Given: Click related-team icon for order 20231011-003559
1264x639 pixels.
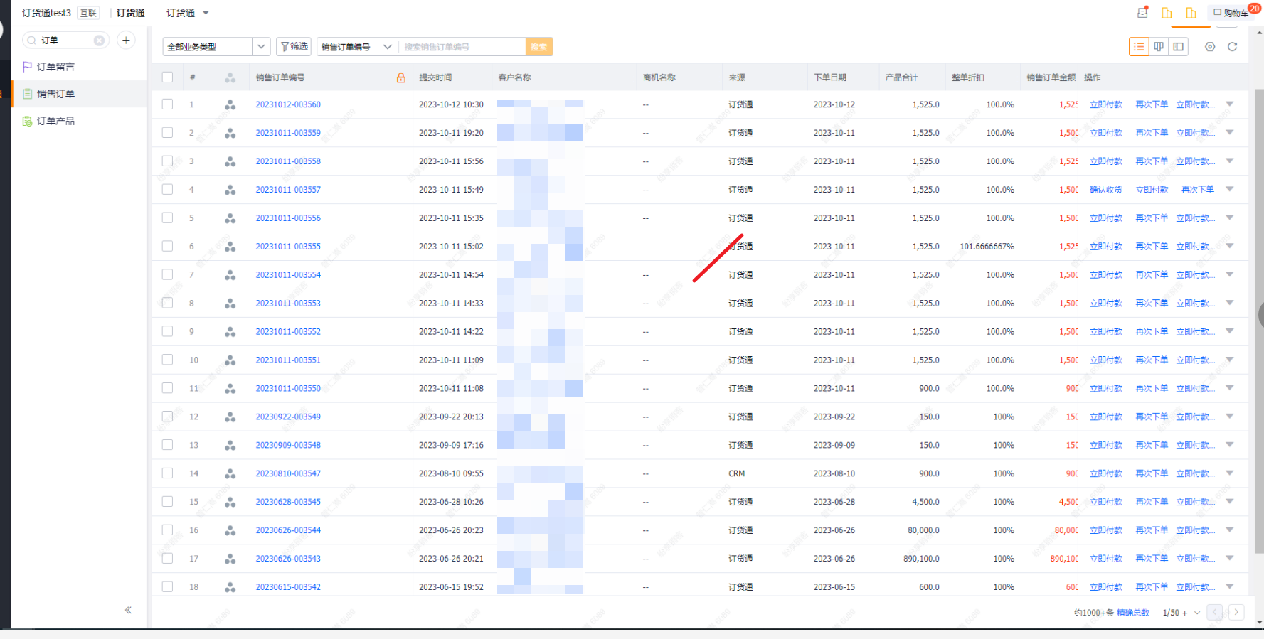Looking at the screenshot, I should click(230, 133).
